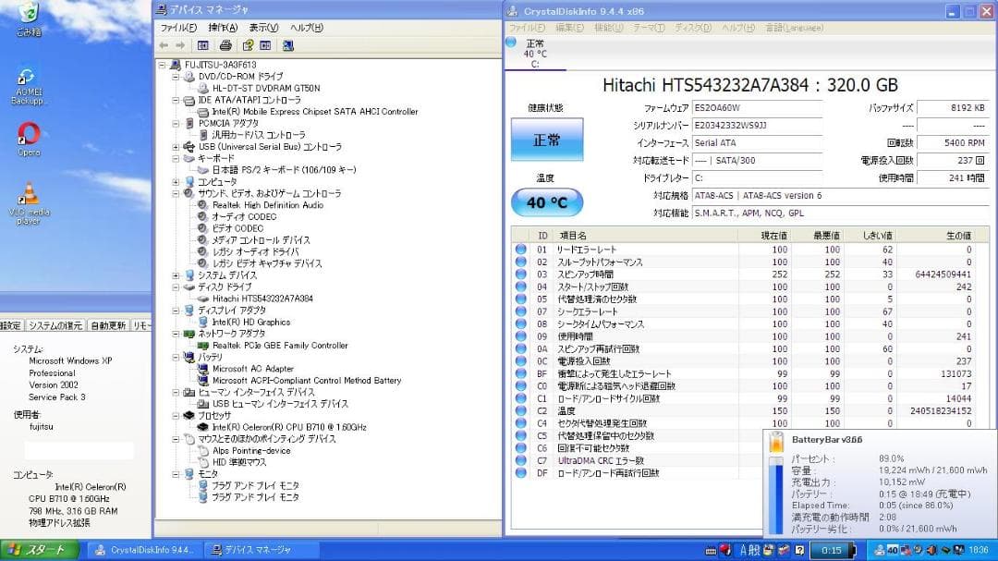Click the Intel(R) HD Graphics device icon
Image resolution: width=998 pixels, height=561 pixels.
[202, 323]
